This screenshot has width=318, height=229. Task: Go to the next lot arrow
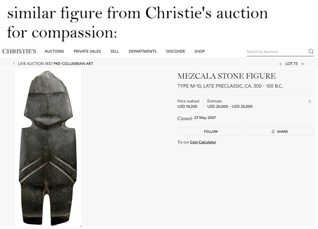[x=302, y=64]
